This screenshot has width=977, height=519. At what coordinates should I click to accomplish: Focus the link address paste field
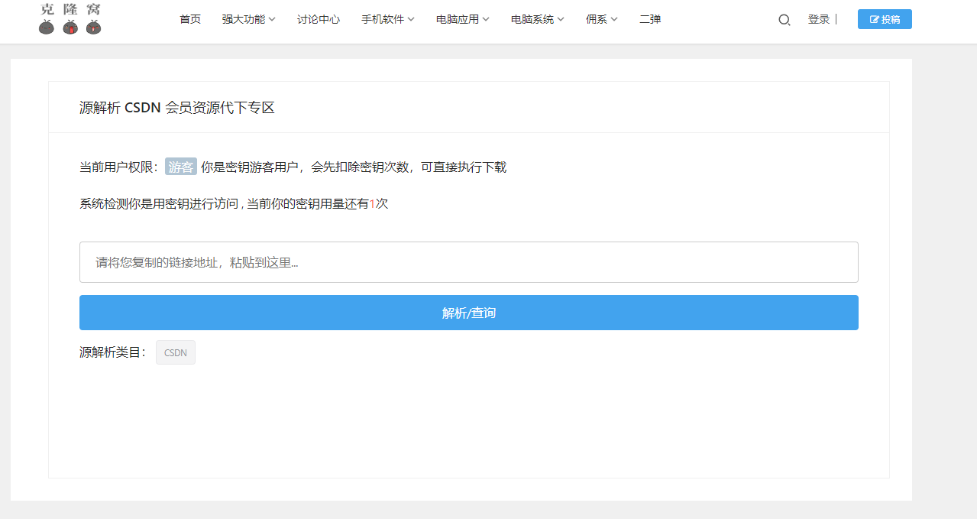469,262
